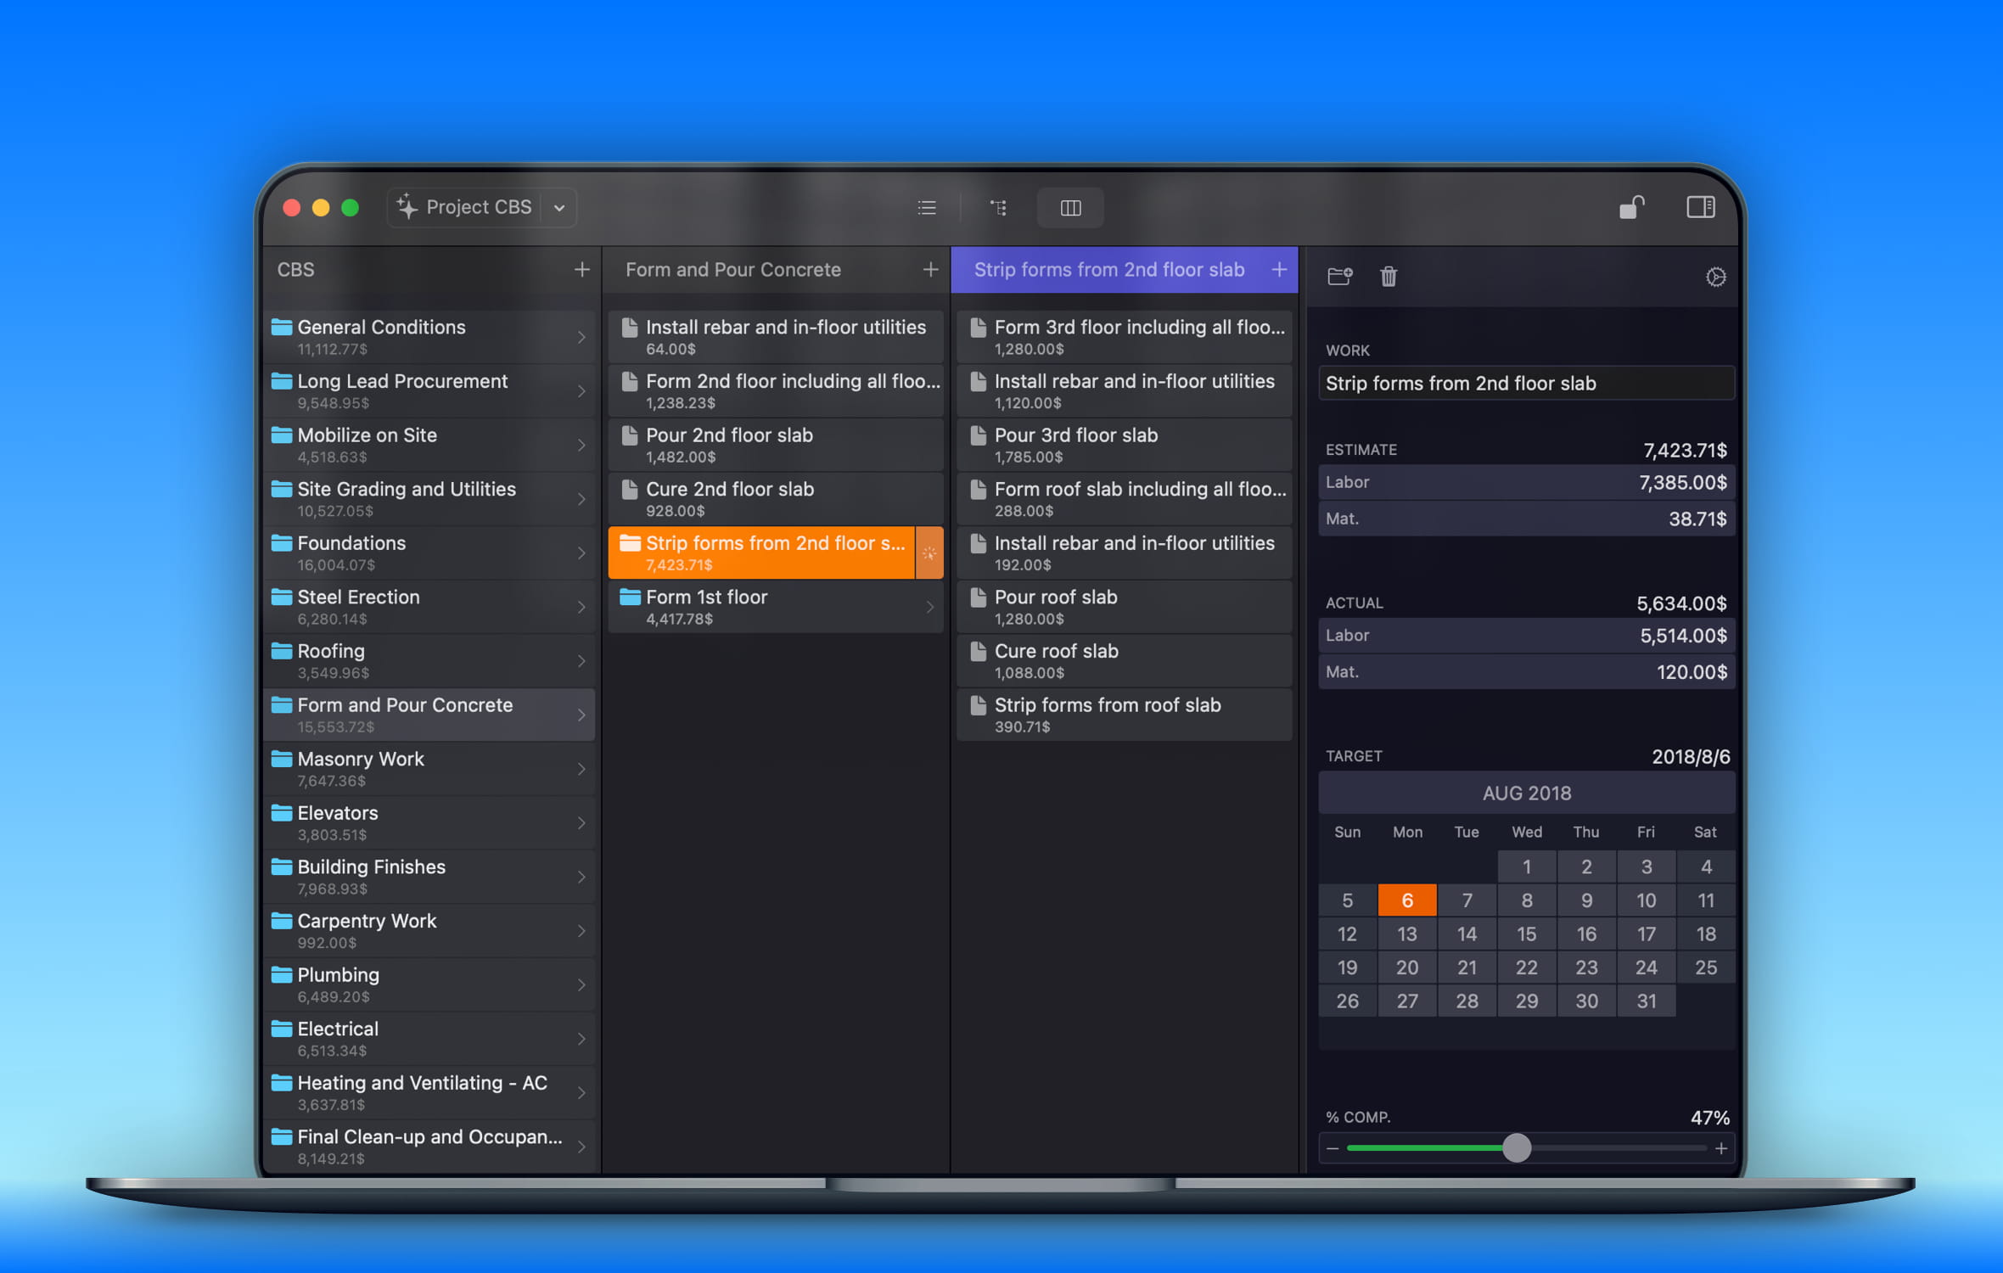Toggle the unlock padlock icon

[1630, 207]
